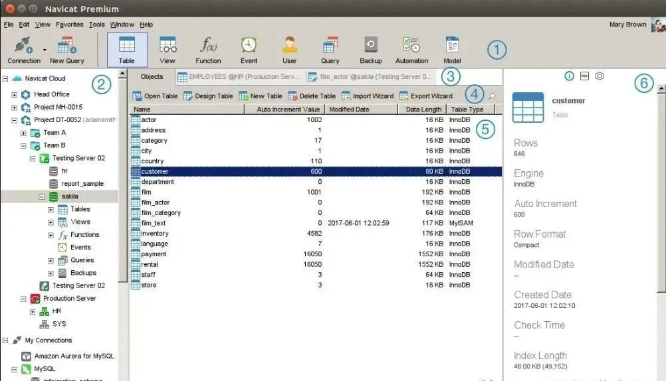Screen dimensions: 666x381
Task: Open the Edit menu
Action: (x=24, y=25)
